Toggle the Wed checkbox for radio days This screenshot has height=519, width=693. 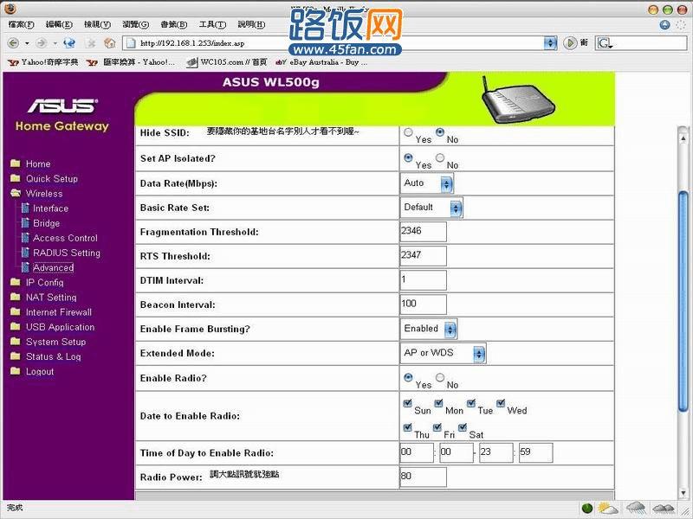501,403
